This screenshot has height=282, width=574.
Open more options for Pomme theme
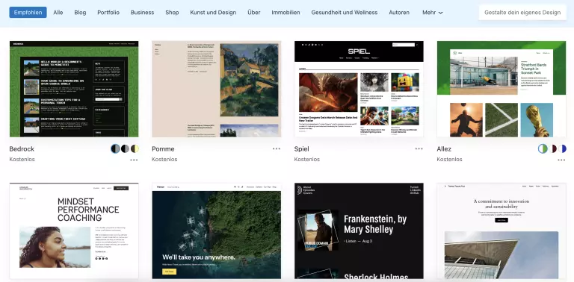[x=277, y=148]
